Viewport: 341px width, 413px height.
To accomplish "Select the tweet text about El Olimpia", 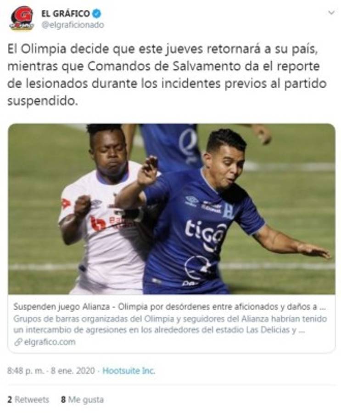I will pos(167,75).
